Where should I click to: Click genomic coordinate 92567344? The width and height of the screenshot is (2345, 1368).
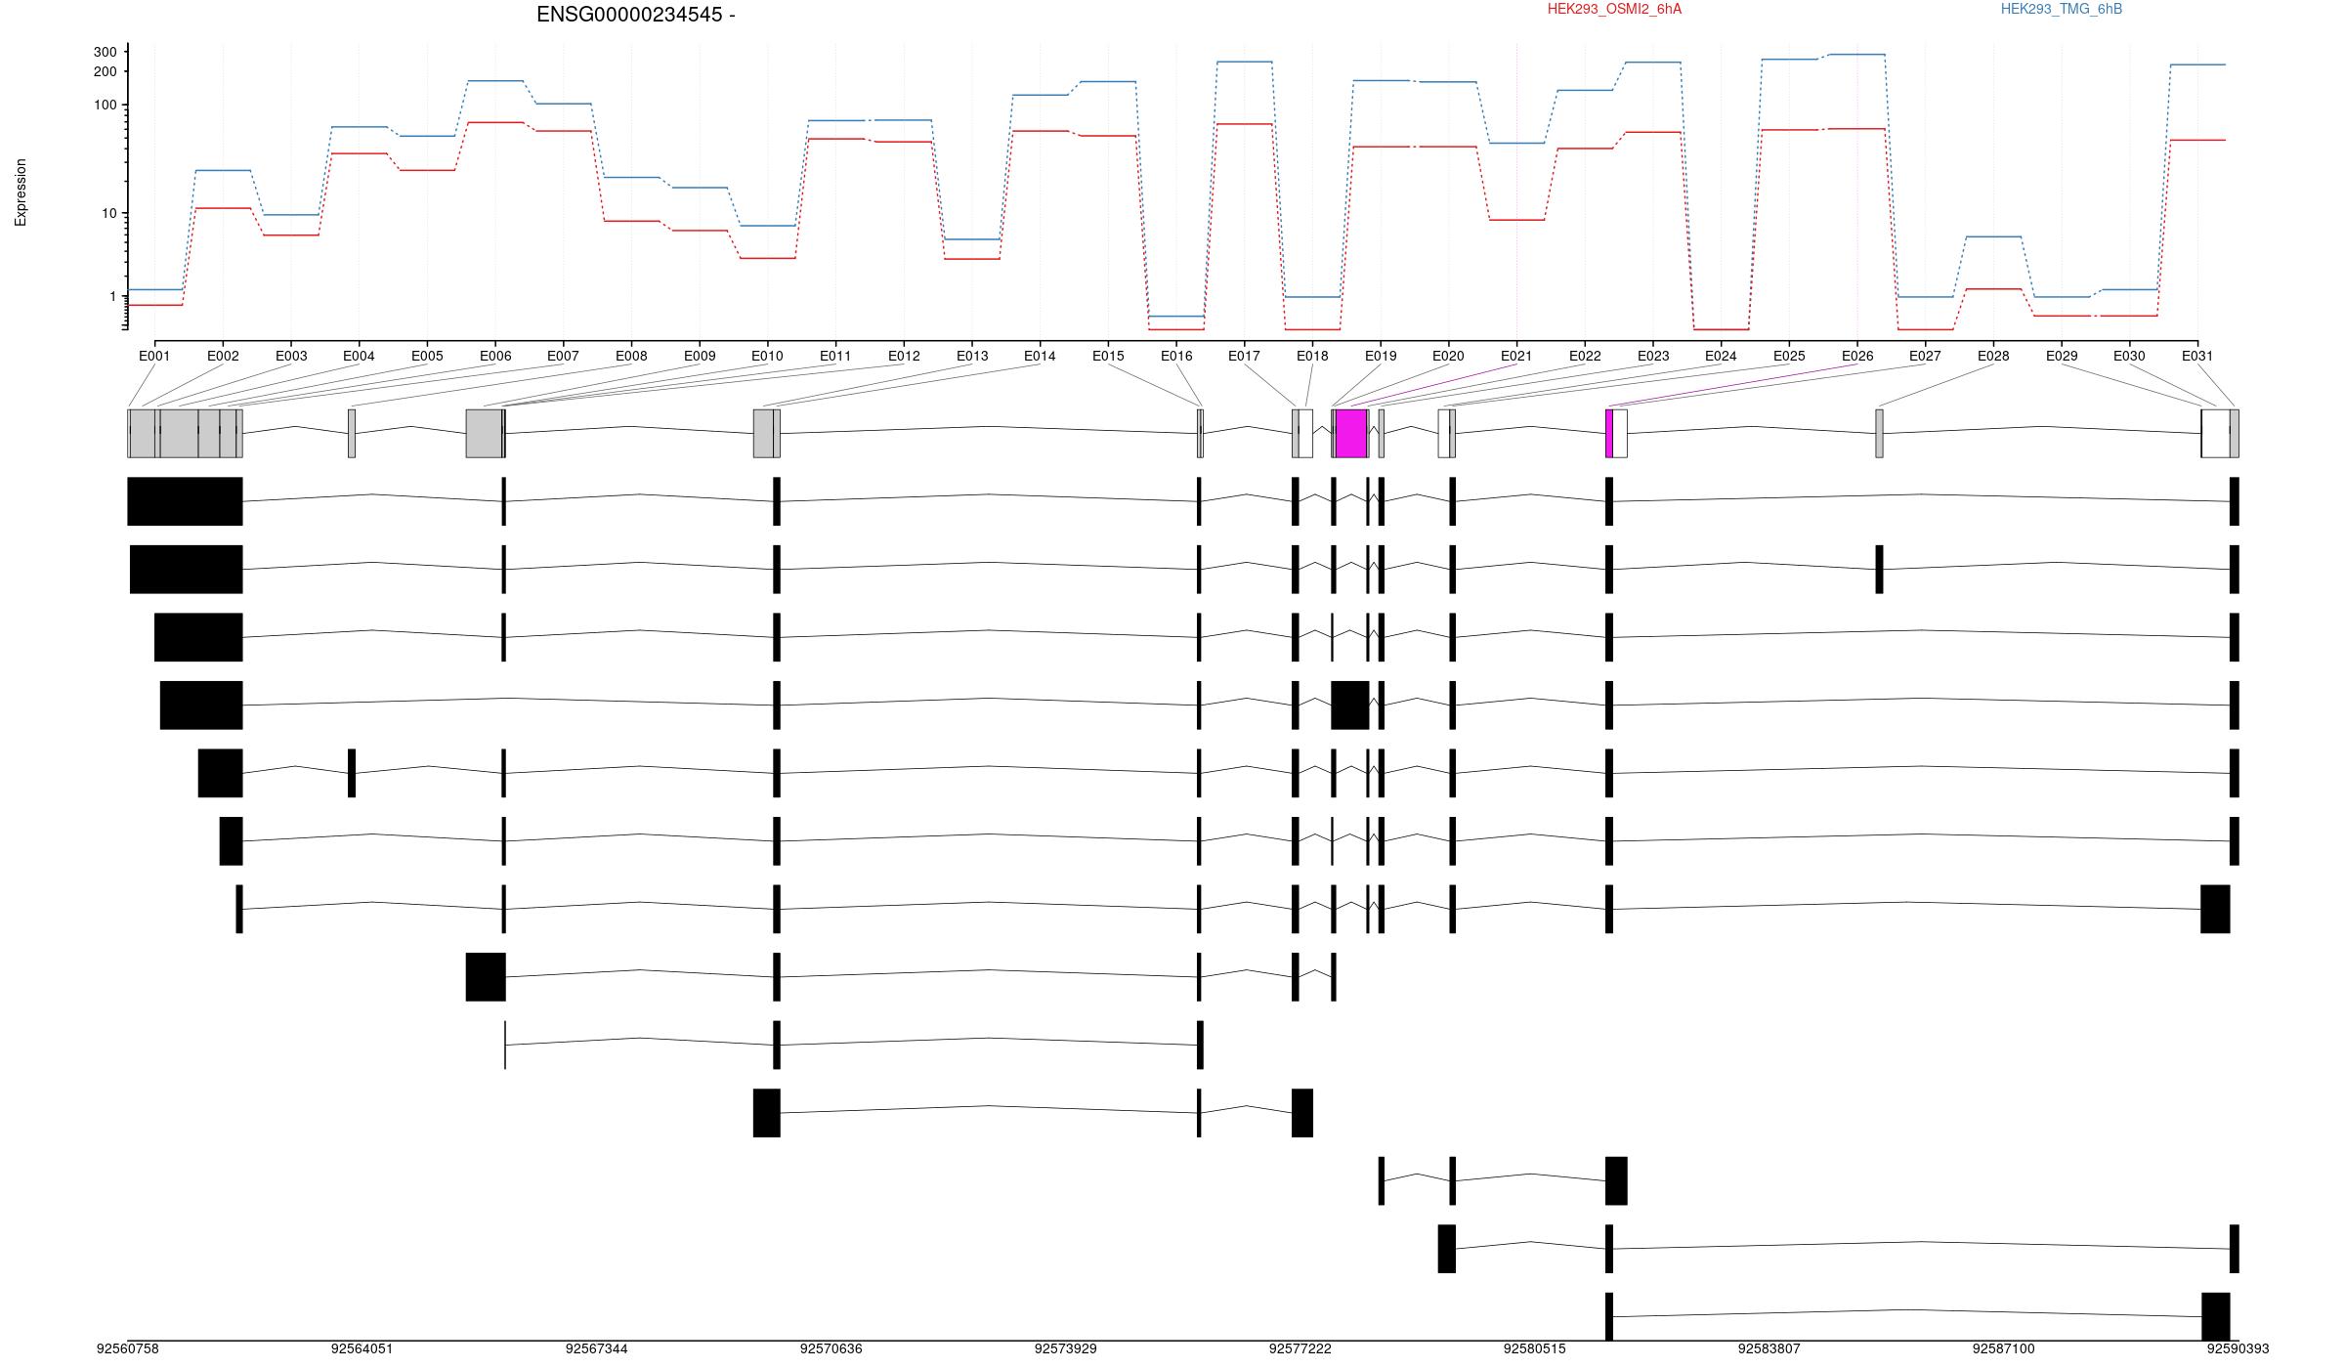coord(596,1348)
